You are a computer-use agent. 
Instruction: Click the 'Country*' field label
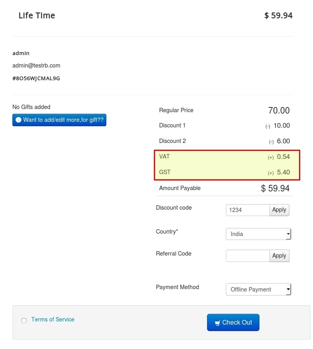(167, 232)
